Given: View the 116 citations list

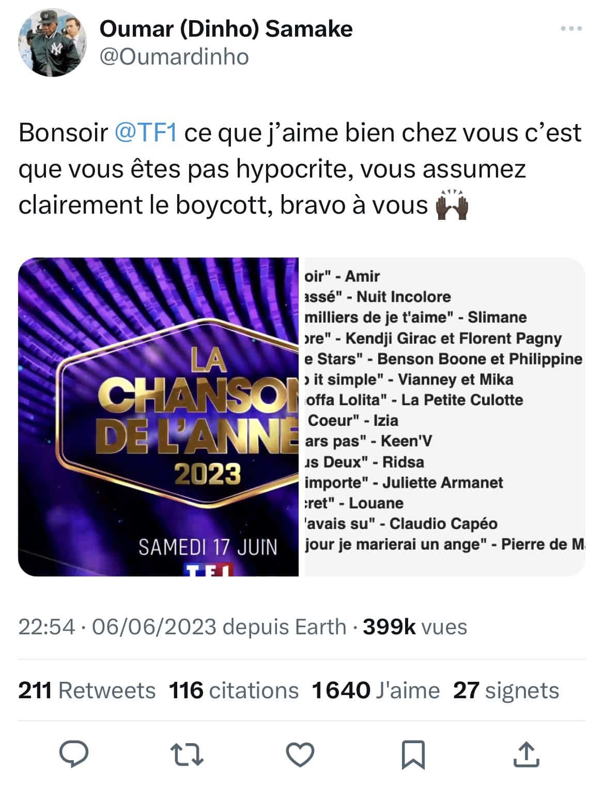Looking at the screenshot, I should 234,690.
